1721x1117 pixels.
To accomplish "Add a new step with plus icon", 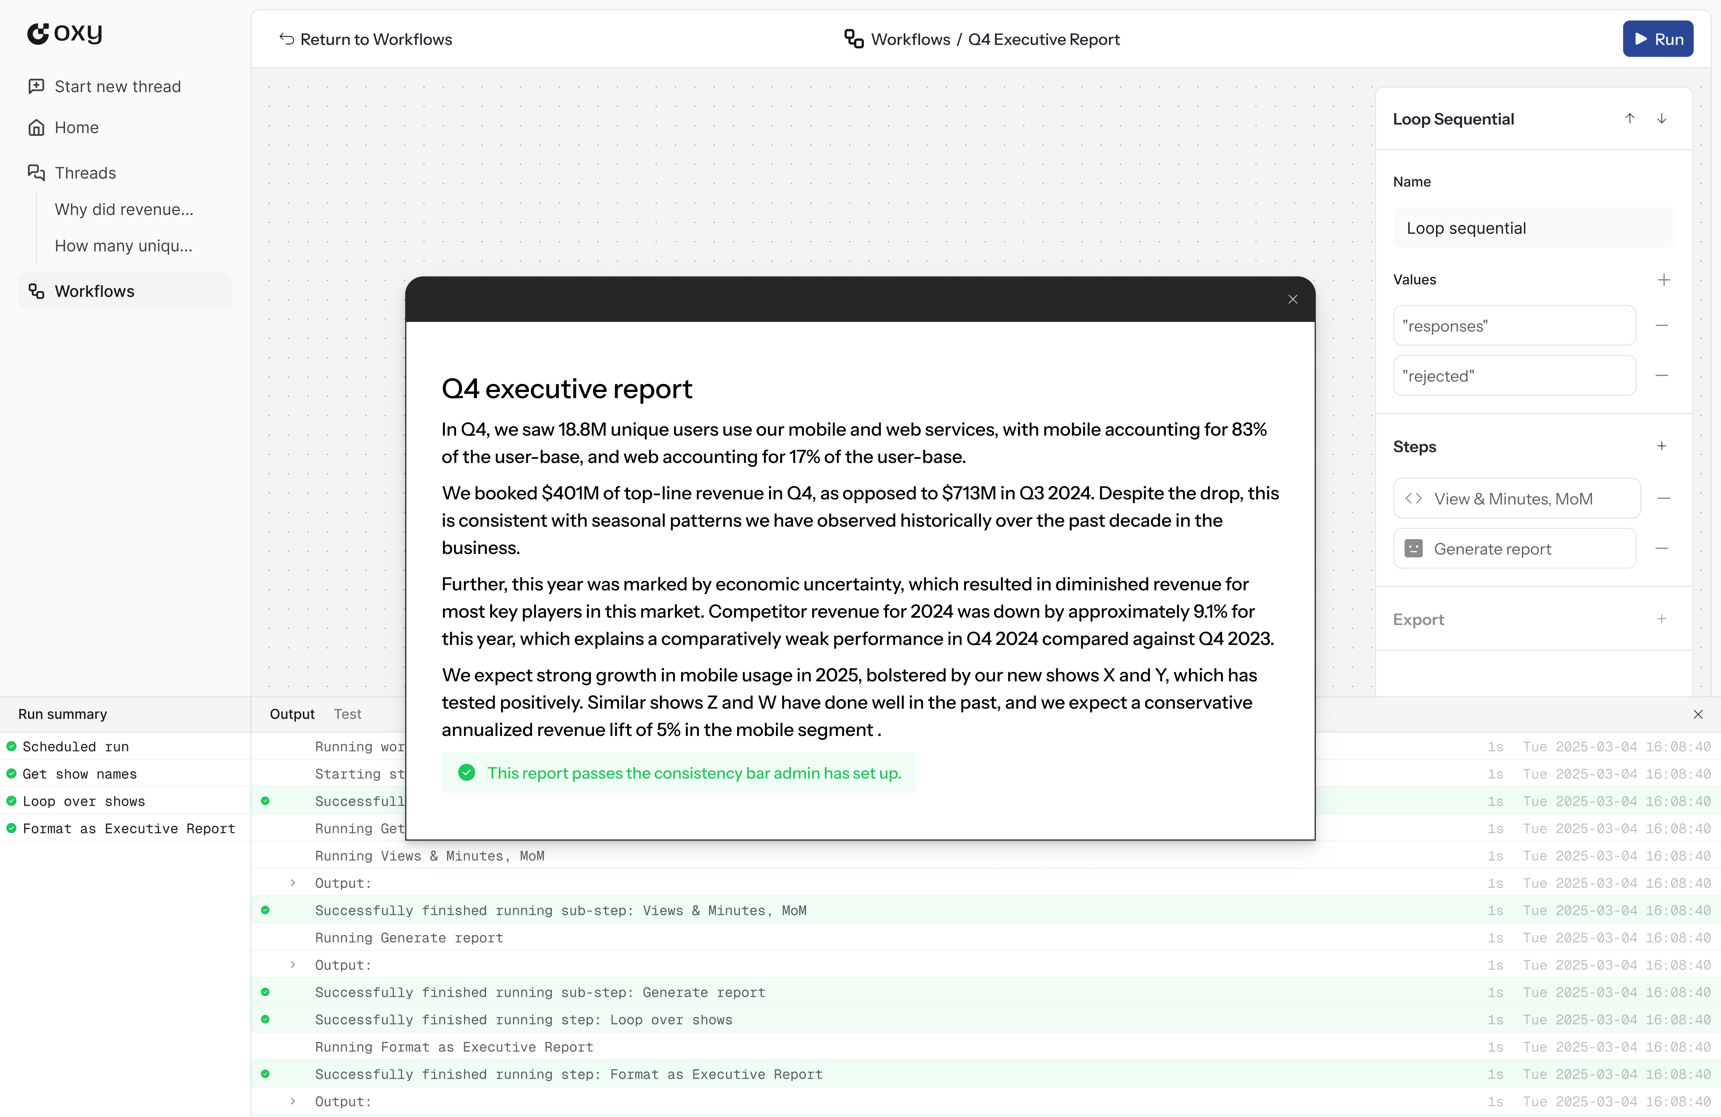I will pyautogui.click(x=1662, y=447).
